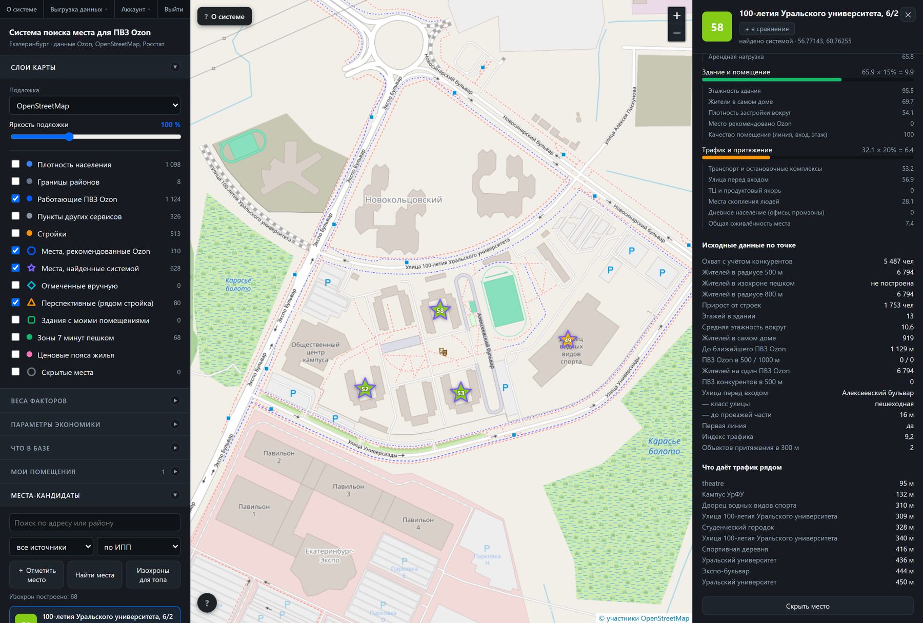
Task: Click the theatre masks icon on map
Action: coord(443,352)
